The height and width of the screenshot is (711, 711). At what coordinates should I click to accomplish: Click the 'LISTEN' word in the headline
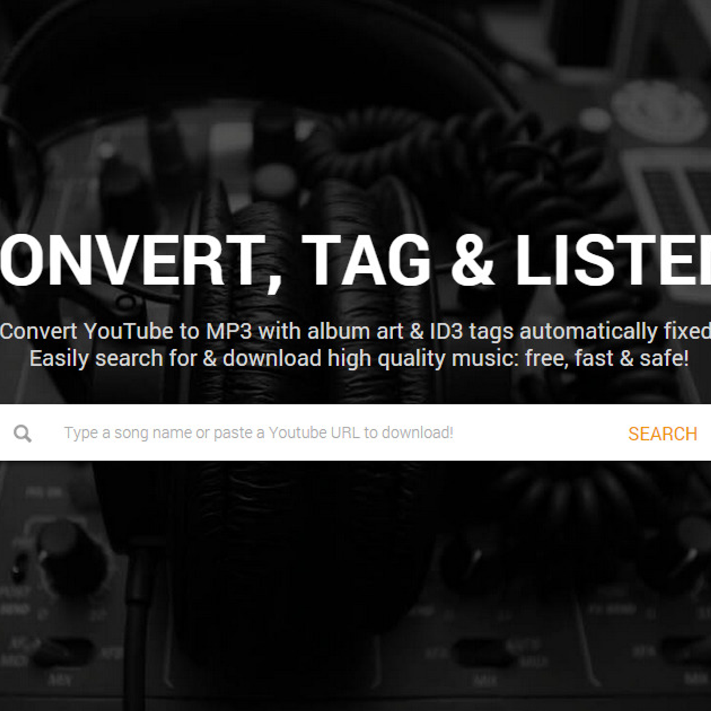(613, 260)
